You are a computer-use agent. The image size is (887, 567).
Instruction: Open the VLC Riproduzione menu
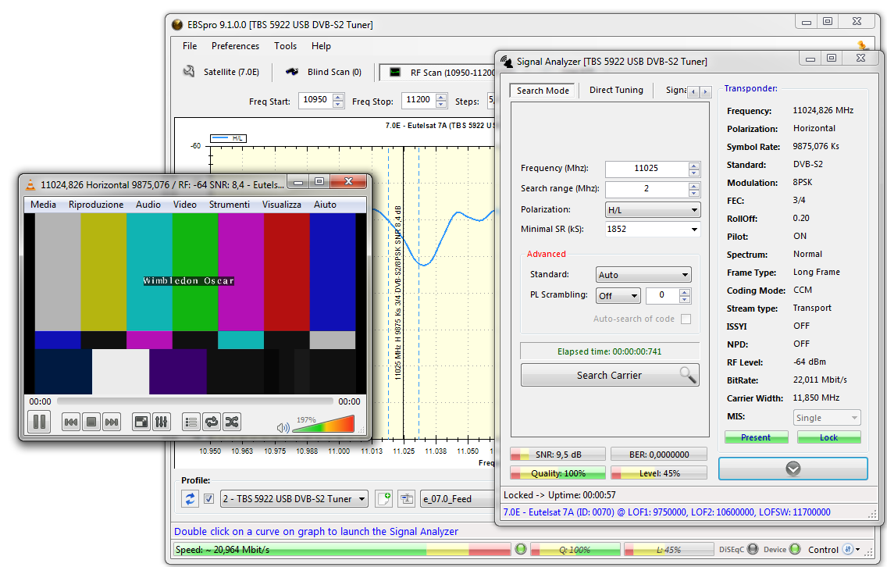(95, 205)
